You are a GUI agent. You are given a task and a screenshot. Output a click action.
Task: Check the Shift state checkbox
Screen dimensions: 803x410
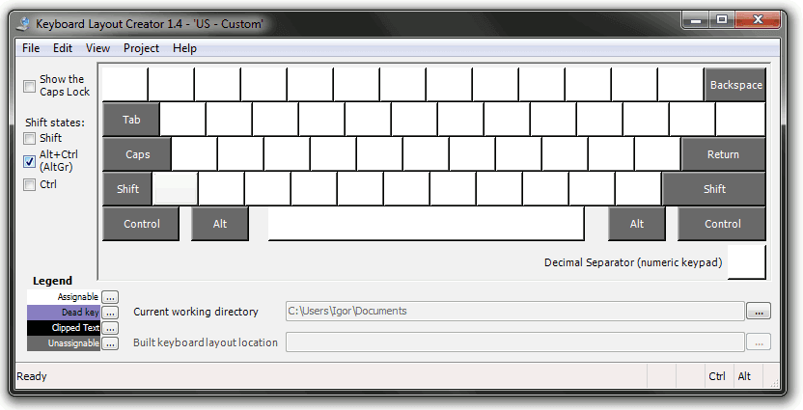click(x=29, y=138)
